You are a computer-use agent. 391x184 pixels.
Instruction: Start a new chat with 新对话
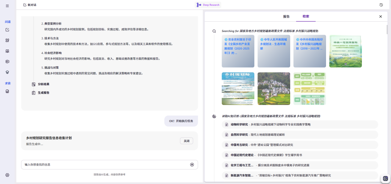click(x=30, y=5)
